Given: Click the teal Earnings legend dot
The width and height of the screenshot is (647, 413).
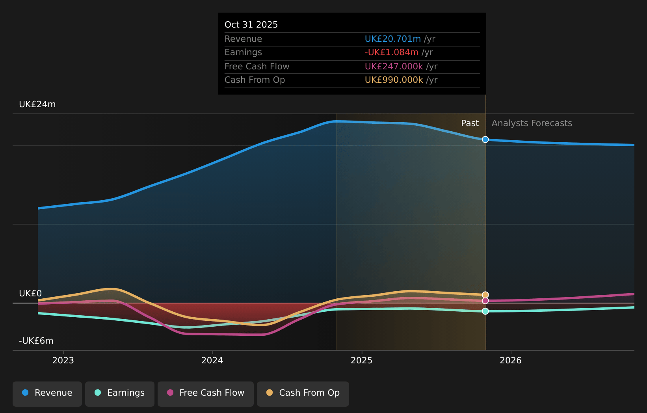Looking at the screenshot, I should [98, 393].
